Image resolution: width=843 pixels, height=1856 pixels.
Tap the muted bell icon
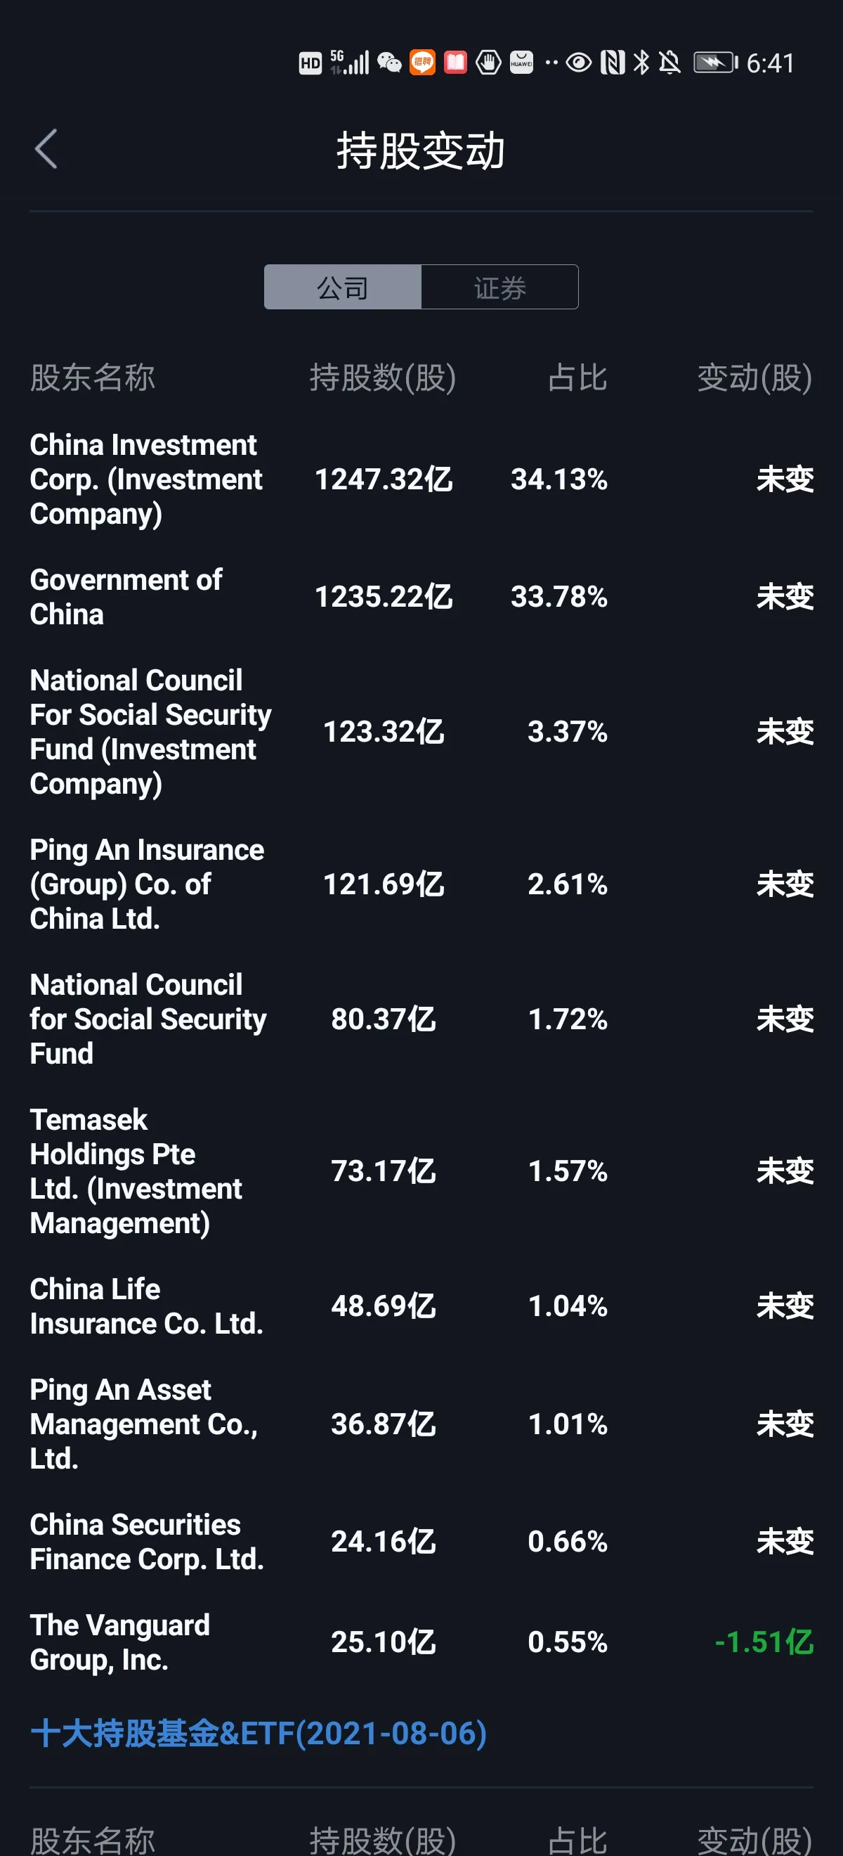click(x=669, y=63)
